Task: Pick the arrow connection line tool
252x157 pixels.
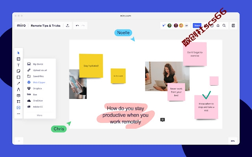Action: coord(19,83)
